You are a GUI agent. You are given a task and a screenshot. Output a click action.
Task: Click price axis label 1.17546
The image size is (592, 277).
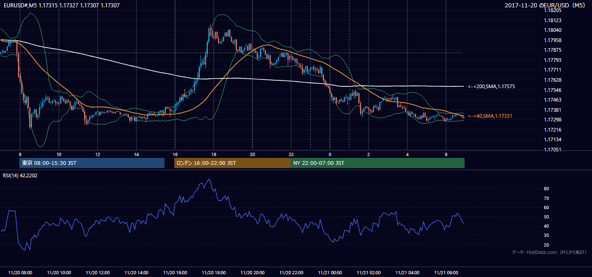(552, 90)
